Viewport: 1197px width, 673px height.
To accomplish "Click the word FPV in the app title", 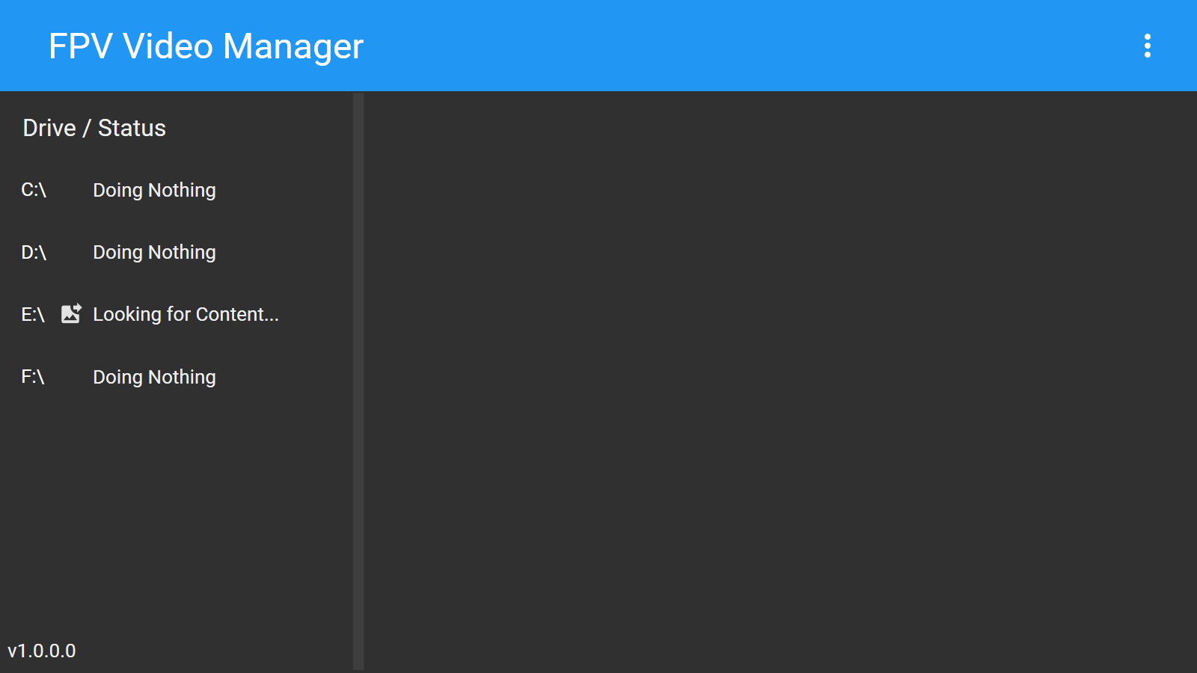I will tap(81, 46).
